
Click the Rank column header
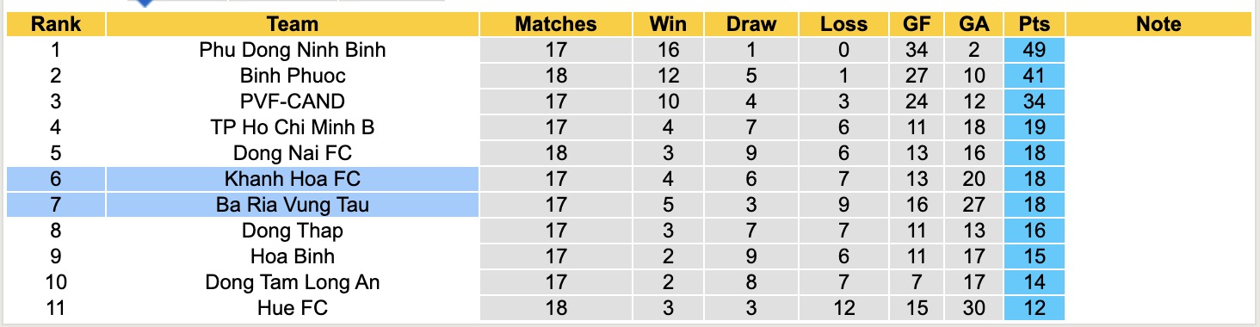coord(56,24)
